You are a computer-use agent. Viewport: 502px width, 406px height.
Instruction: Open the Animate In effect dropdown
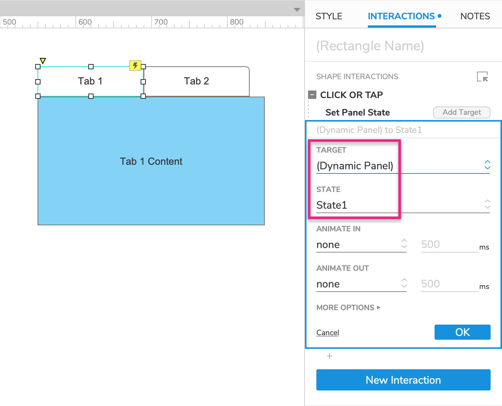[x=361, y=245]
